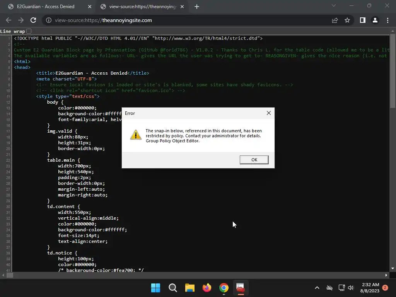Open the clock and date flyout

pos(370,288)
